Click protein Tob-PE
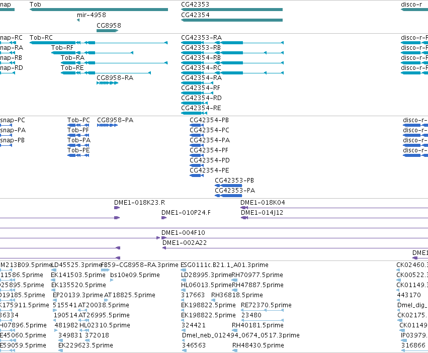Screen dimensions: 428x353 click(x=78, y=150)
